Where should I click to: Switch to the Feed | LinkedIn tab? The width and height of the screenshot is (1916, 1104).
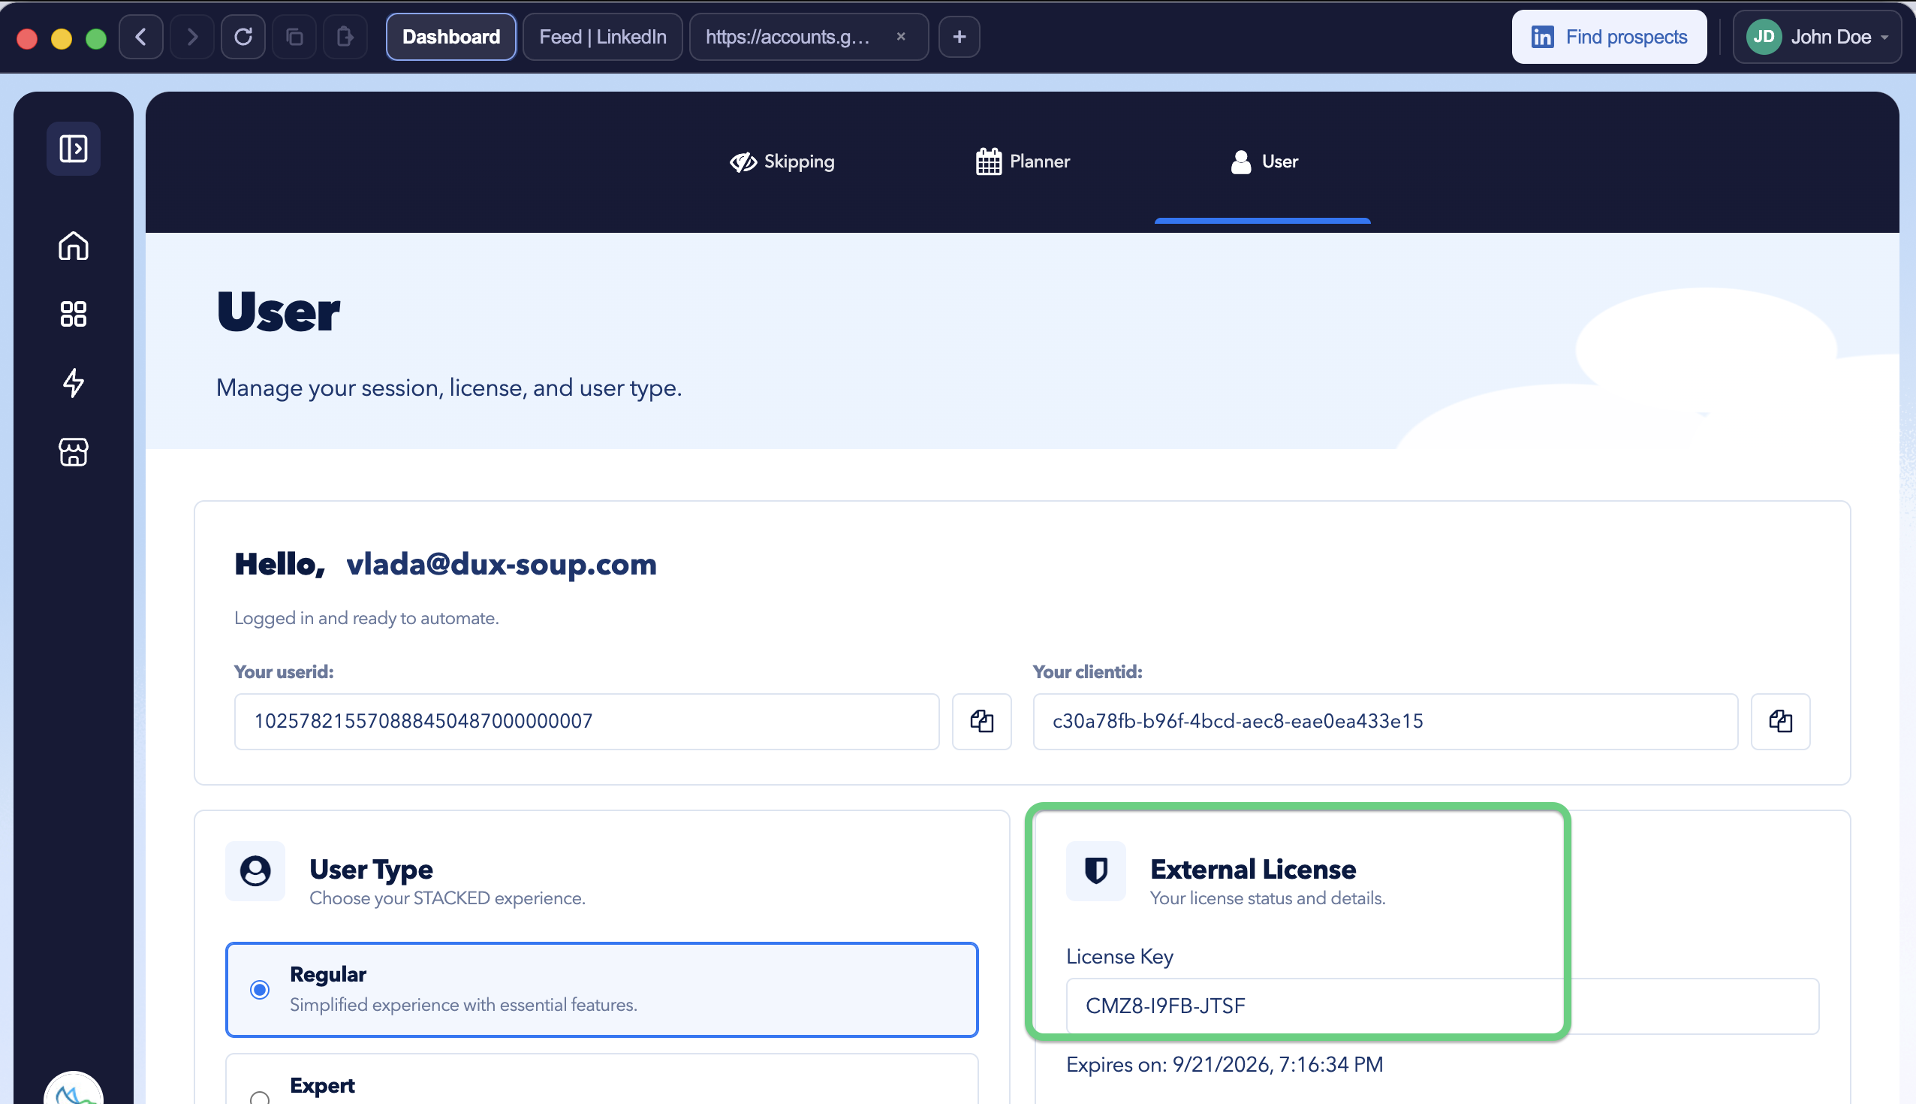tap(603, 36)
